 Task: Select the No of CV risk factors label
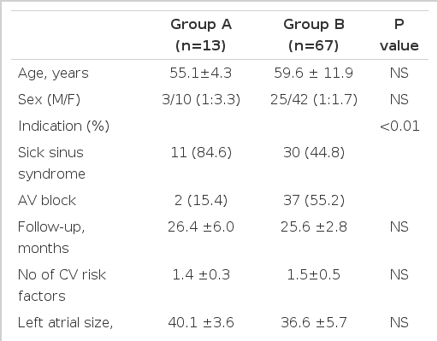point(62,285)
